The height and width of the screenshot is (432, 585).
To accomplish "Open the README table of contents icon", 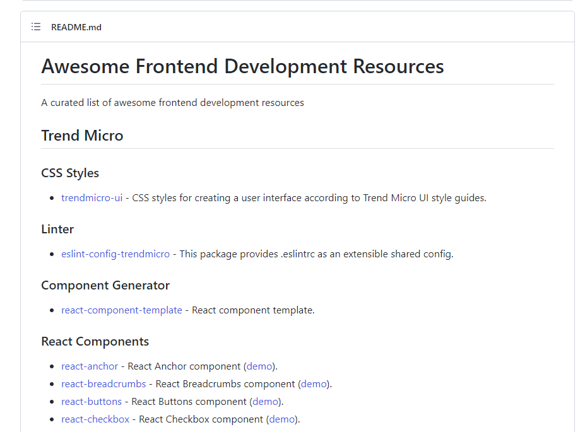I will [x=36, y=27].
